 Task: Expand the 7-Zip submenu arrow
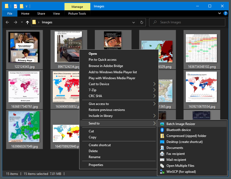[x=155, y=90]
